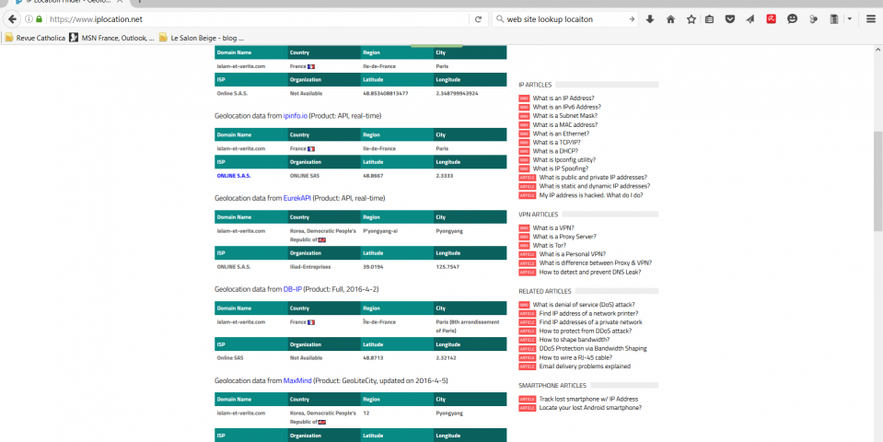883x442 pixels.
Task: Open 'What is public and private IP addresses?'
Action: pyautogui.click(x=593, y=178)
